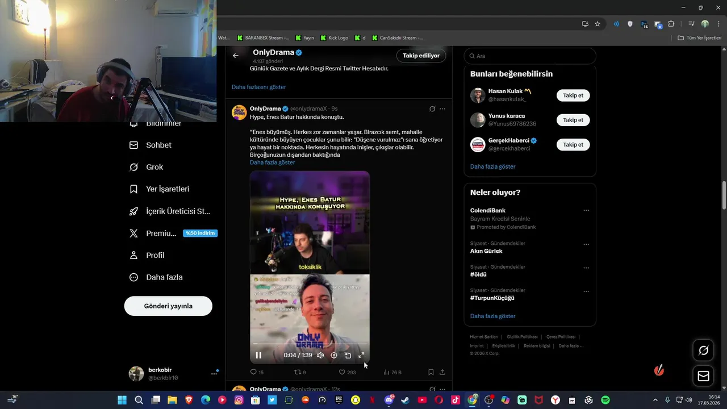Open account menu for berkobir
727x409 pixels.
click(x=214, y=373)
